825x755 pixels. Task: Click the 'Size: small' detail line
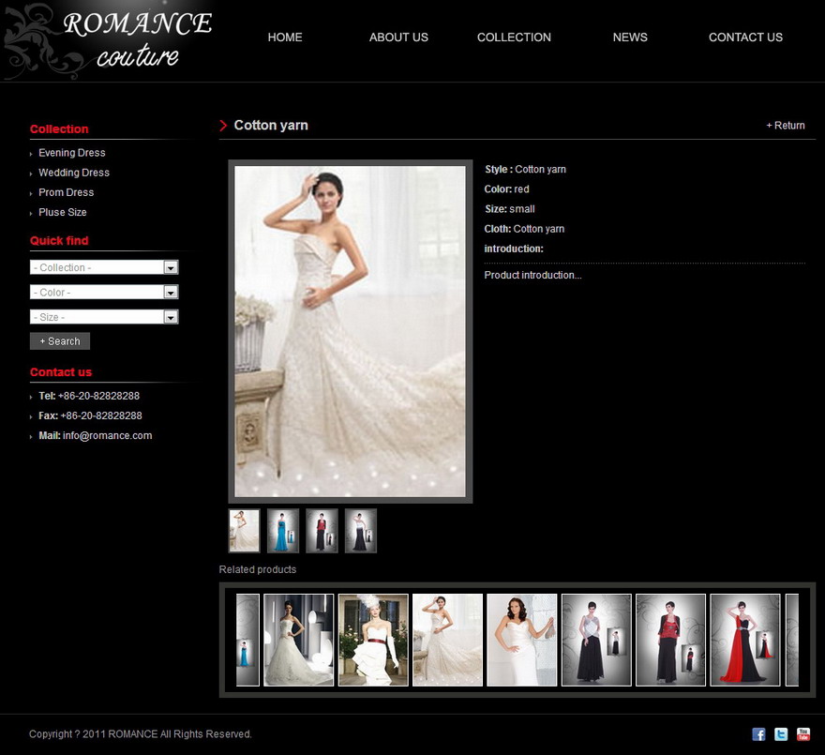(509, 209)
